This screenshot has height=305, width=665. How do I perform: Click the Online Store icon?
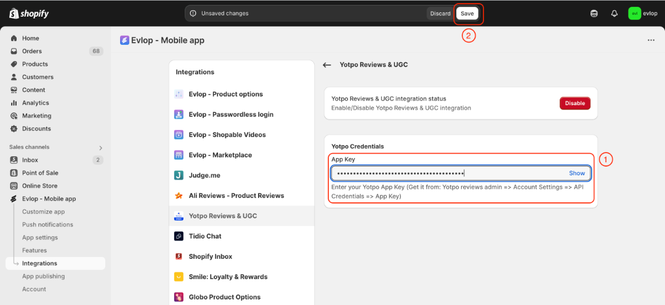(14, 186)
